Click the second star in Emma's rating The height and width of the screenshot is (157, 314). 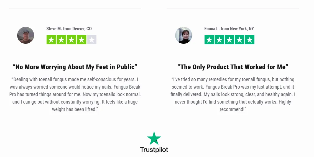(219, 40)
